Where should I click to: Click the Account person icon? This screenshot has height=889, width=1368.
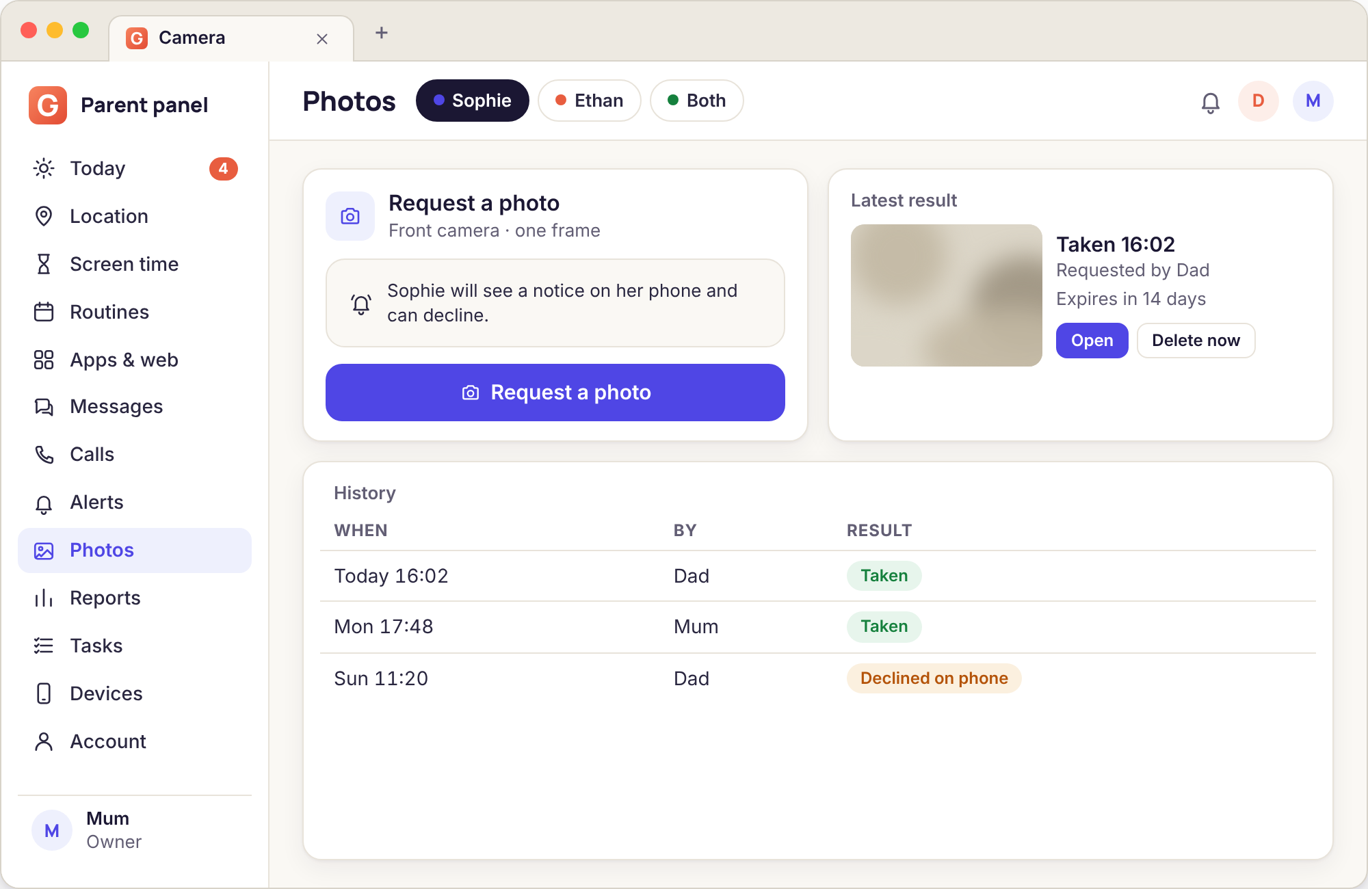[44, 741]
